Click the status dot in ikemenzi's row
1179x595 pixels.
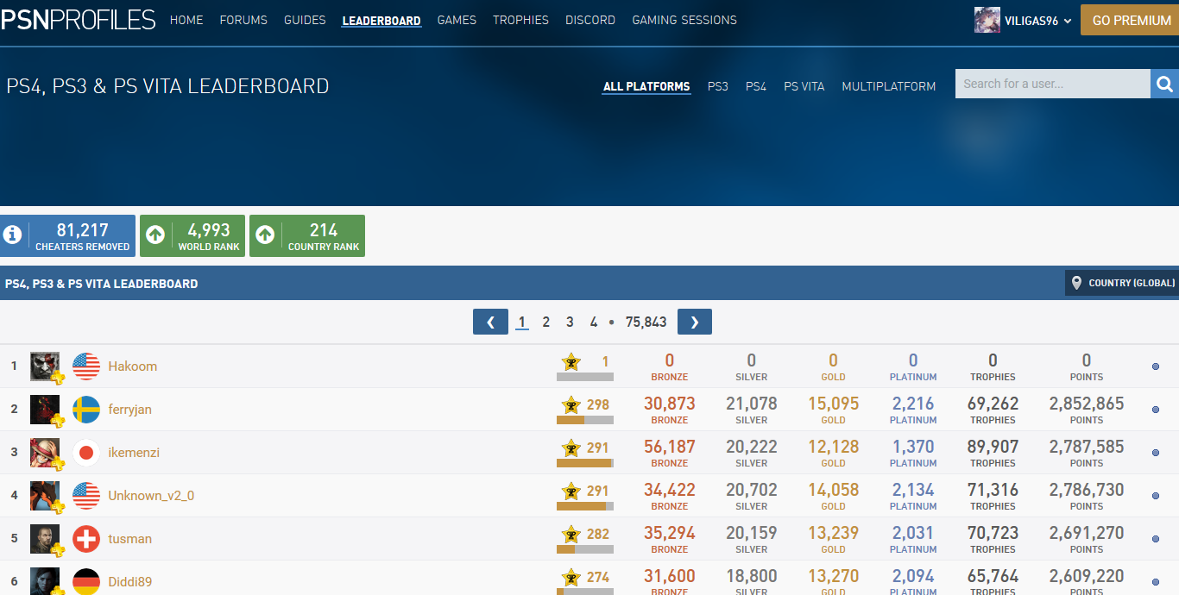(x=1156, y=453)
